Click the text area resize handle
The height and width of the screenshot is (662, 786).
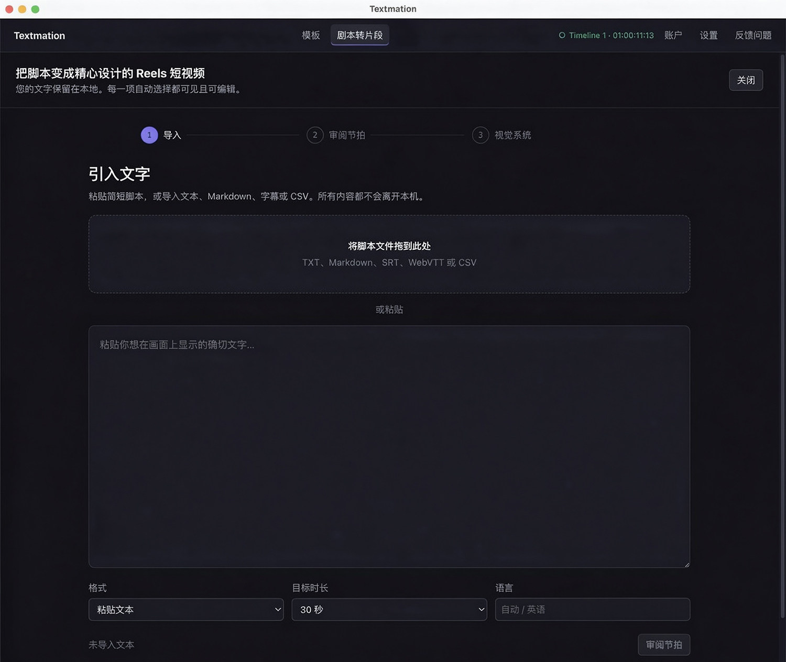point(686,564)
